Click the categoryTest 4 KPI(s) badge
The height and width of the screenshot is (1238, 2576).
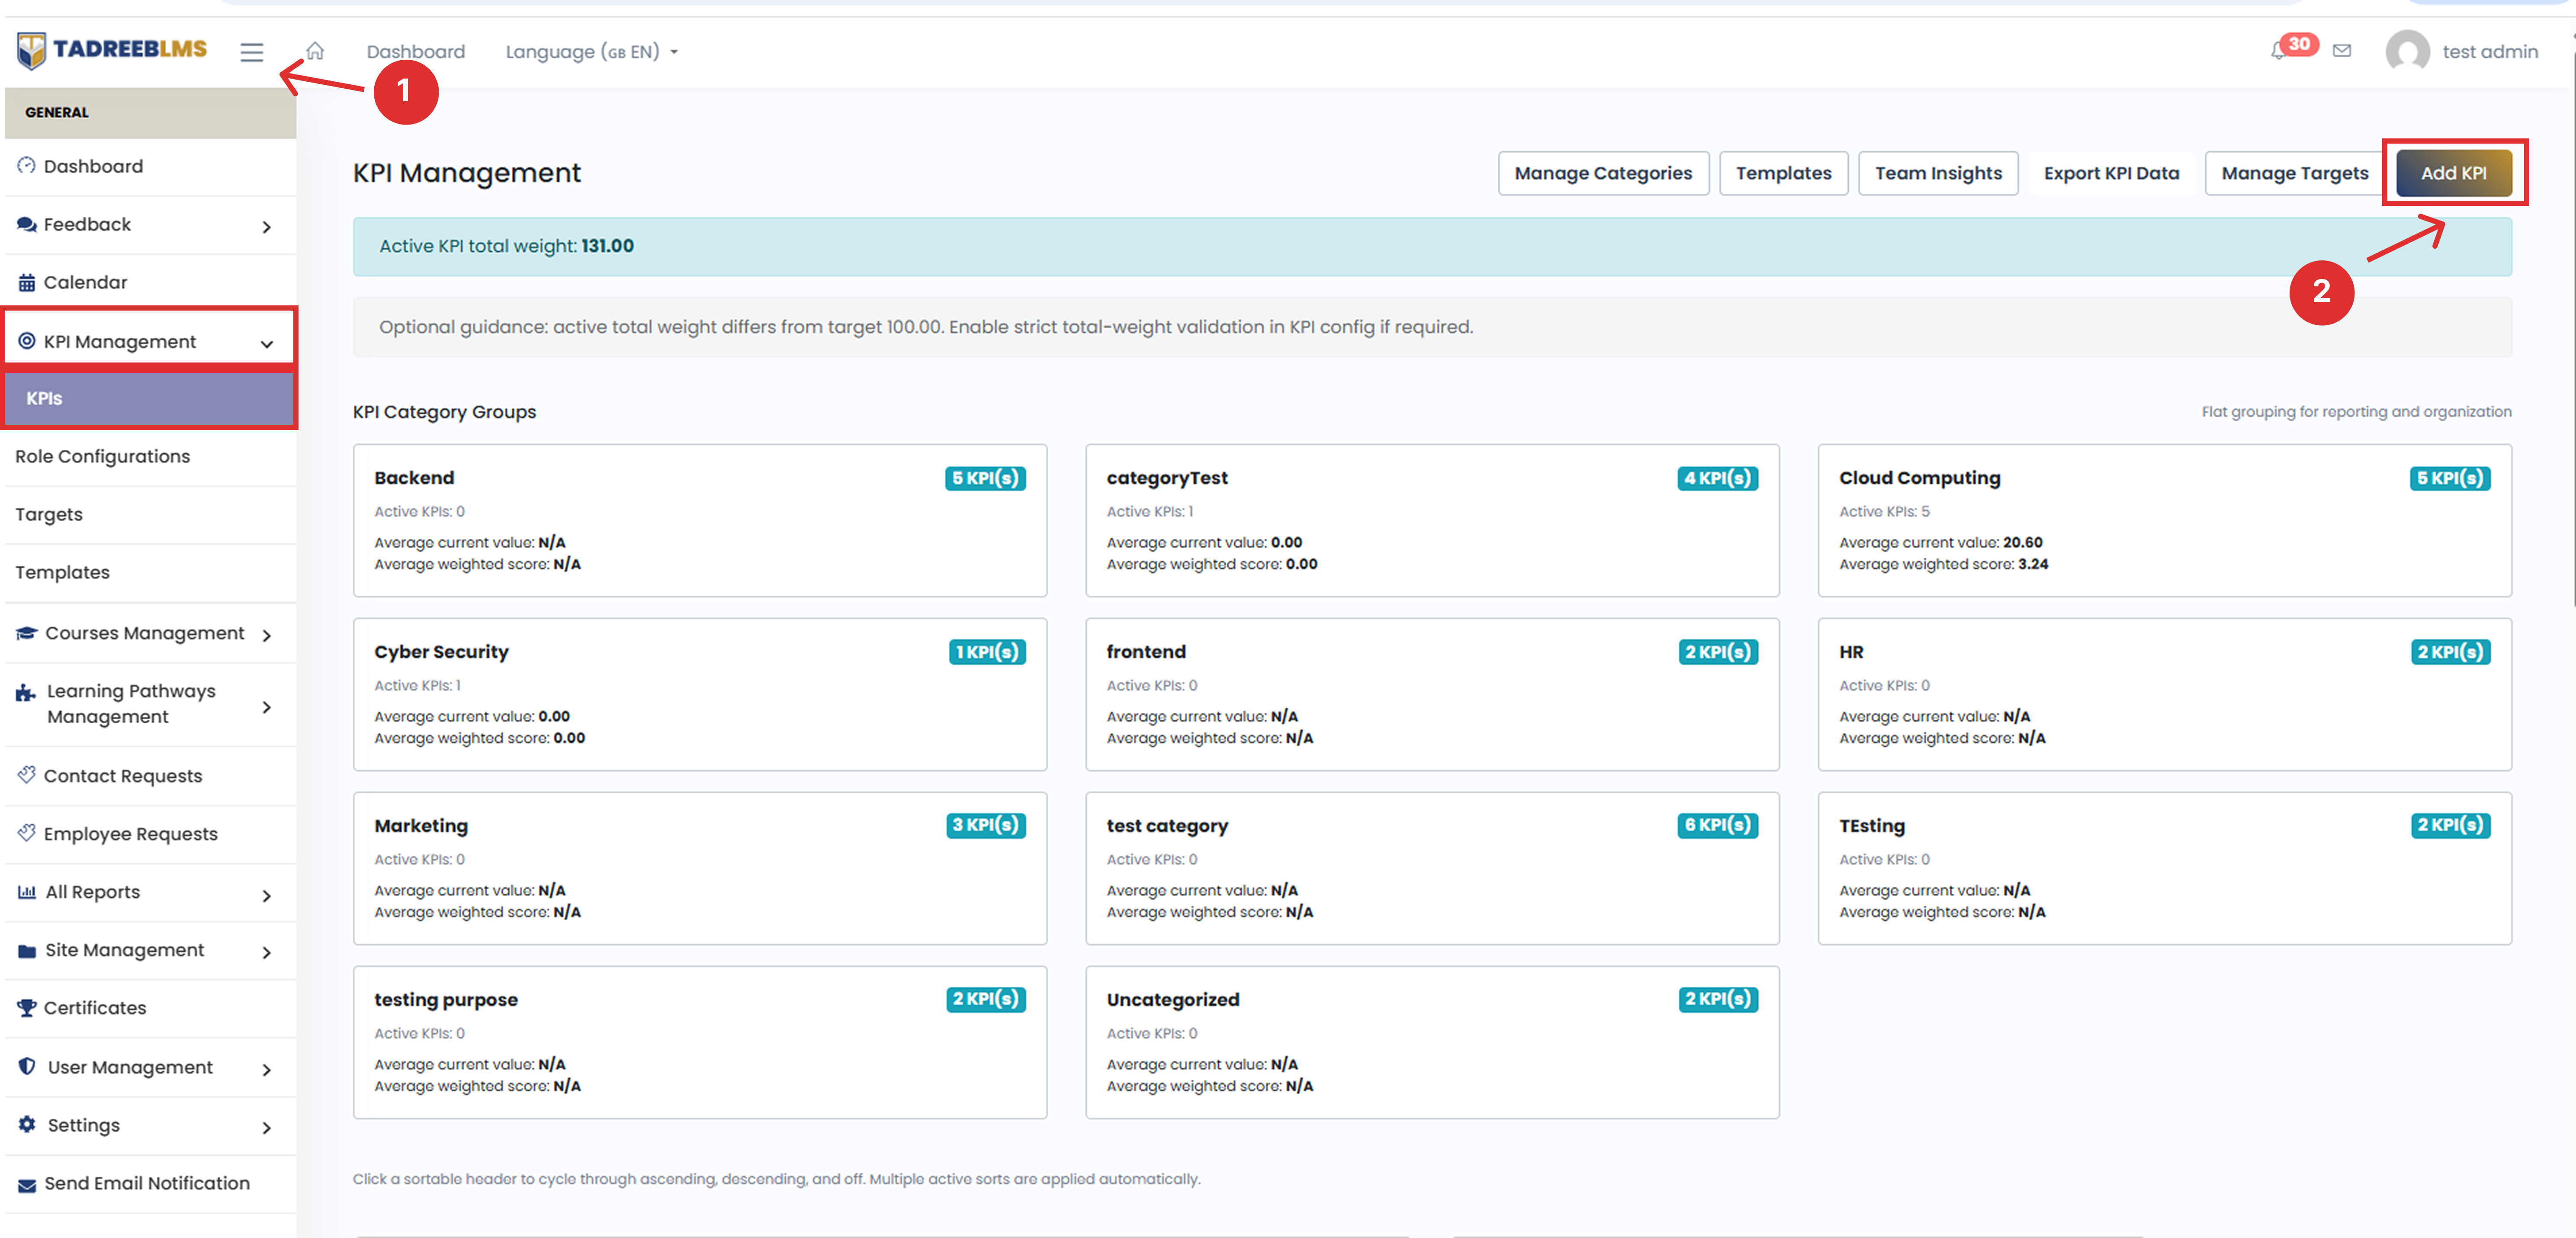point(1717,478)
